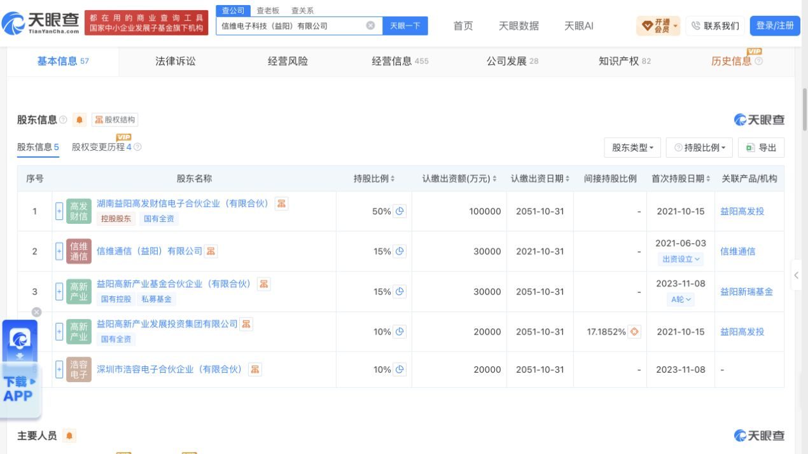Click the 浩容电子 company logo tile
Viewport: 808px width, 454px height.
click(x=79, y=369)
